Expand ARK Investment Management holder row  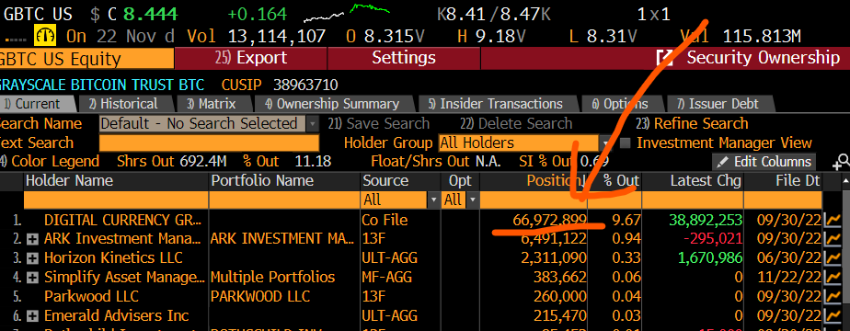pos(32,239)
